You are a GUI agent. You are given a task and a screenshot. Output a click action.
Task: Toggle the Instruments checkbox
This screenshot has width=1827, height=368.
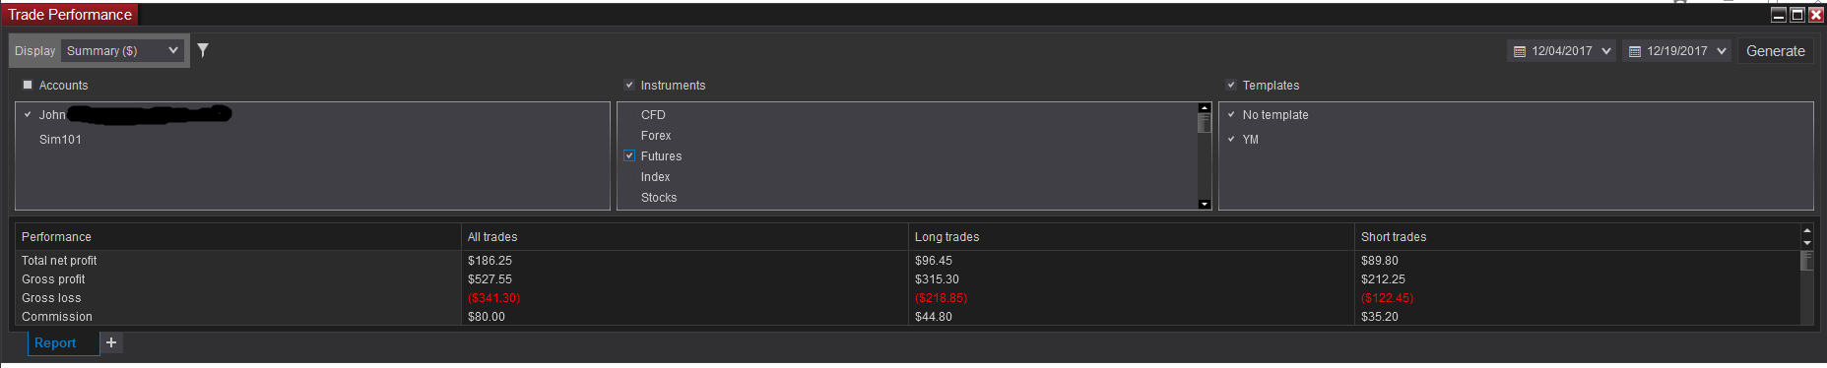(629, 85)
